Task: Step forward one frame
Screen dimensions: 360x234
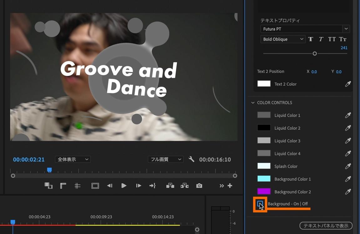Action: point(139,186)
